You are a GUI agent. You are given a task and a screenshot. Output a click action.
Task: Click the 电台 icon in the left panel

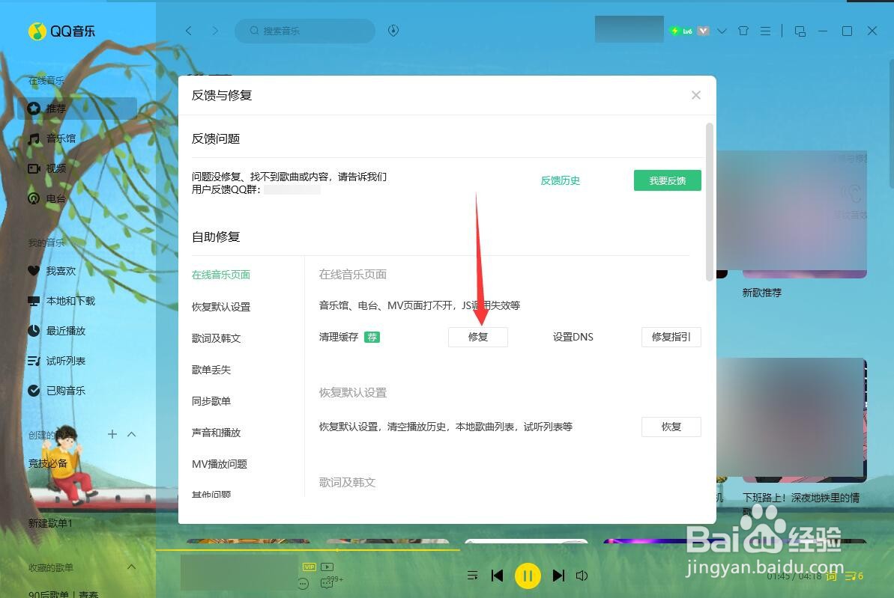34,198
